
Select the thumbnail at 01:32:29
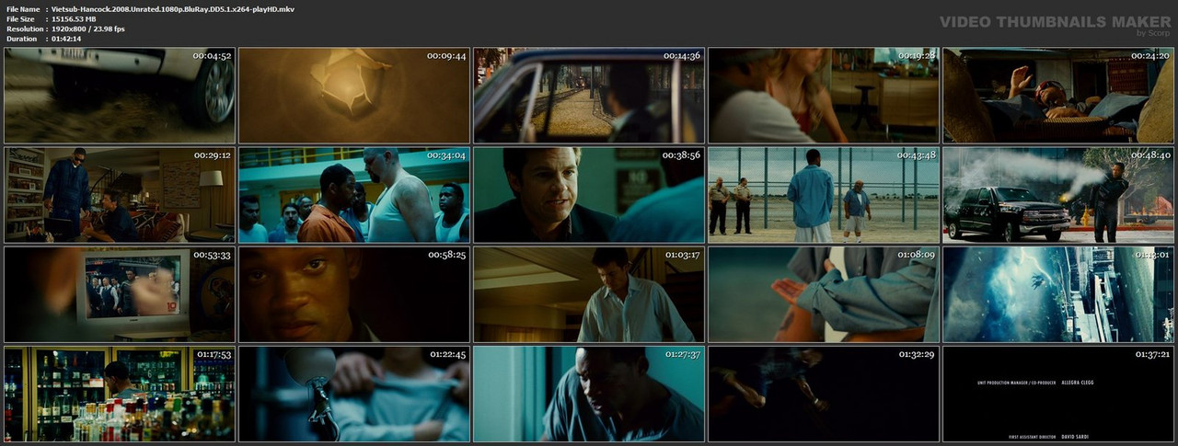824,394
